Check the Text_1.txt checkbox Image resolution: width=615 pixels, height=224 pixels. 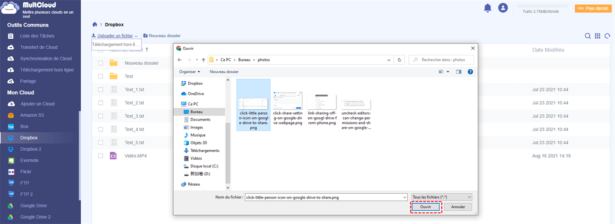coord(100,89)
